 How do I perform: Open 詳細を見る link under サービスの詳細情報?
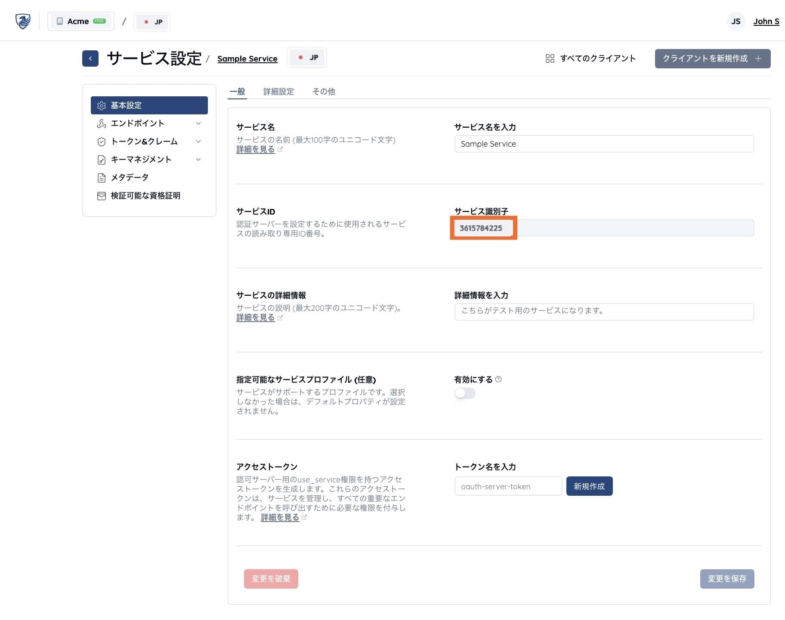pyautogui.click(x=255, y=318)
